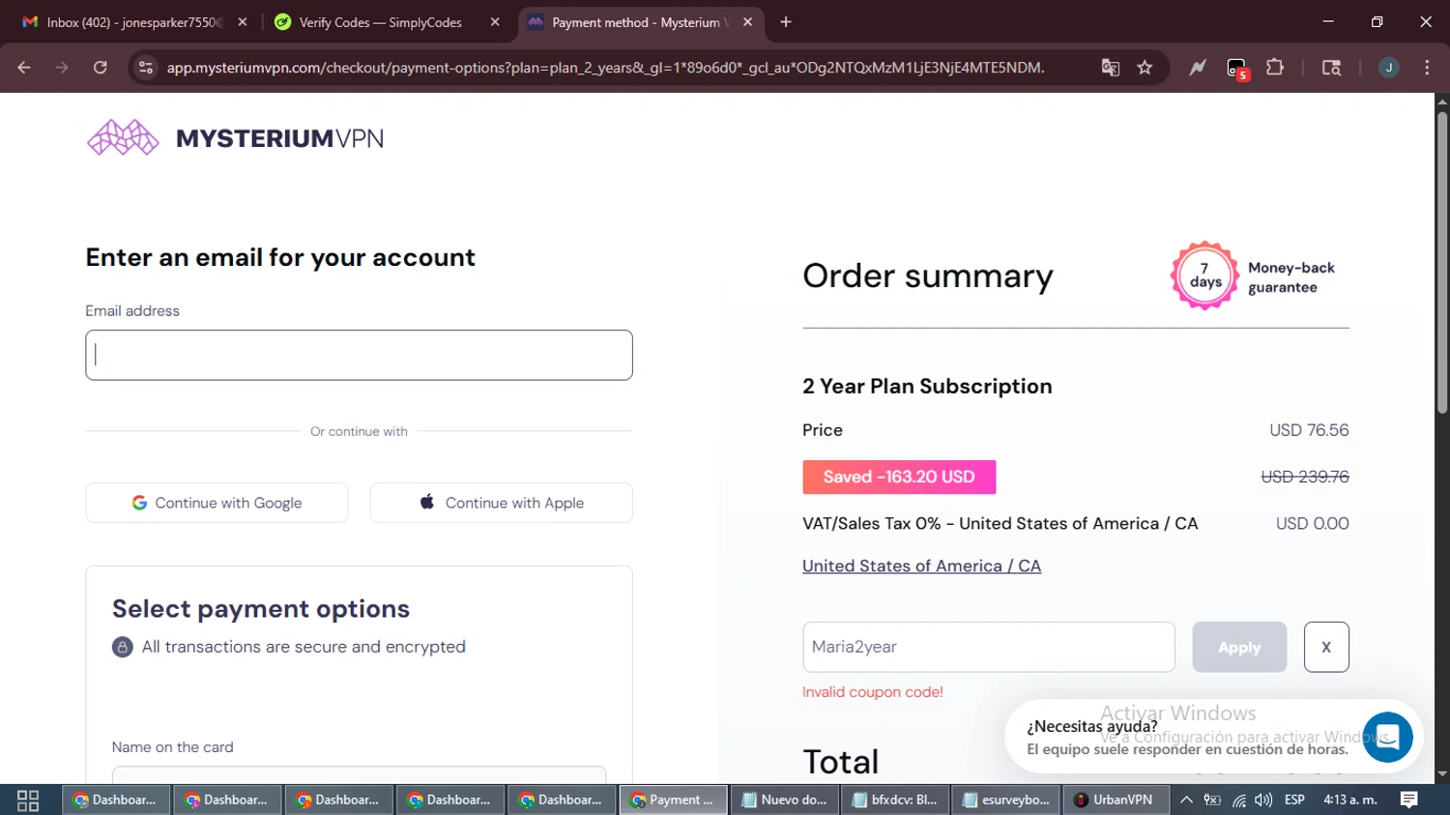Open a new browser tab
This screenshot has width=1450, height=815.
coord(786,22)
